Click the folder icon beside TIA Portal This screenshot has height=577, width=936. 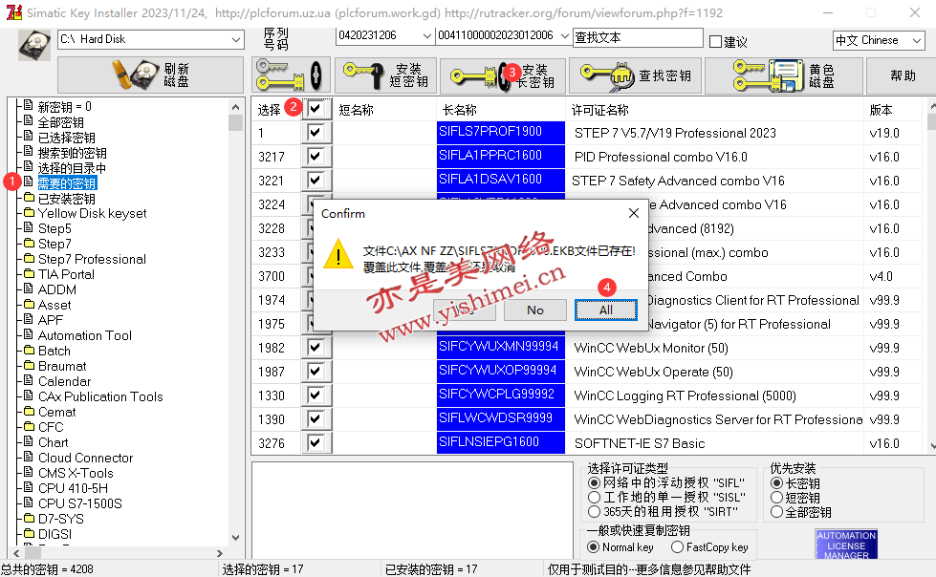29,274
